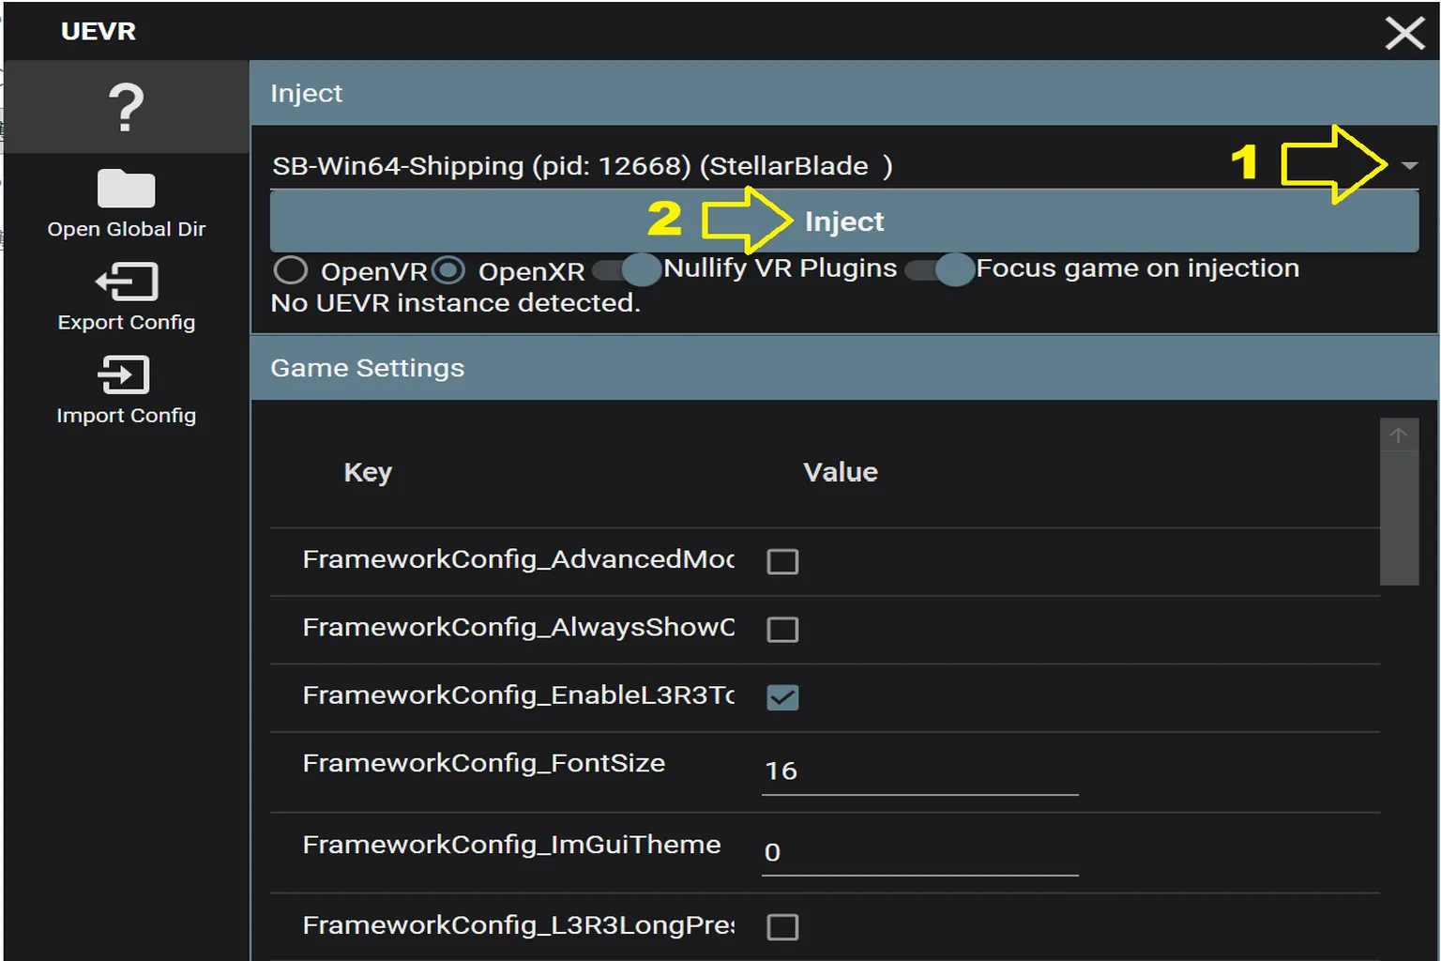Click the Key column header
Viewport: 1441px width, 961px height.
coord(368,472)
